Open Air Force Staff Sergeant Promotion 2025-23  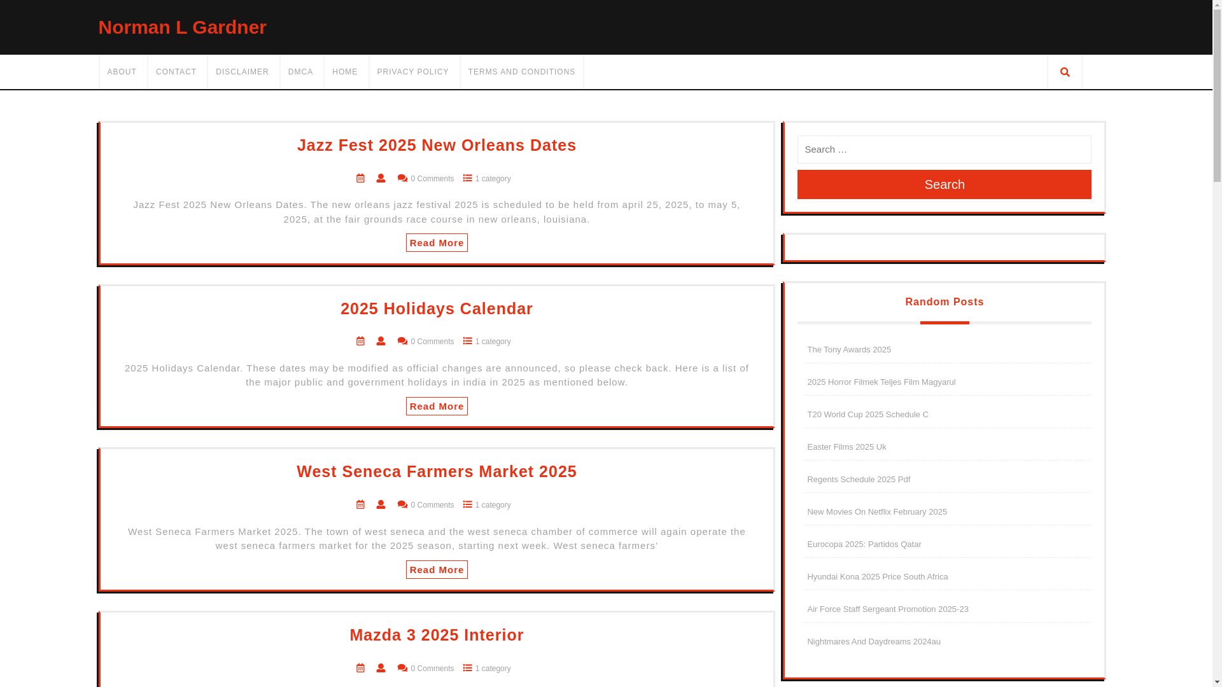(888, 609)
